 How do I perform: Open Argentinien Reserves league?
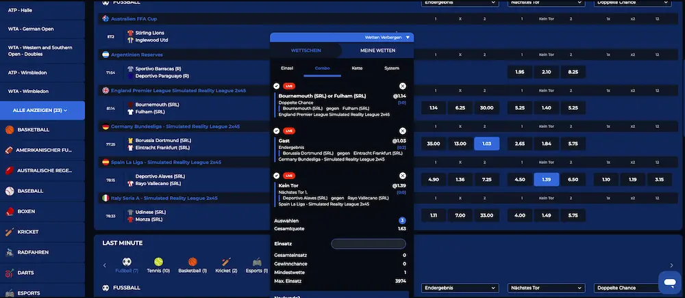tap(137, 55)
